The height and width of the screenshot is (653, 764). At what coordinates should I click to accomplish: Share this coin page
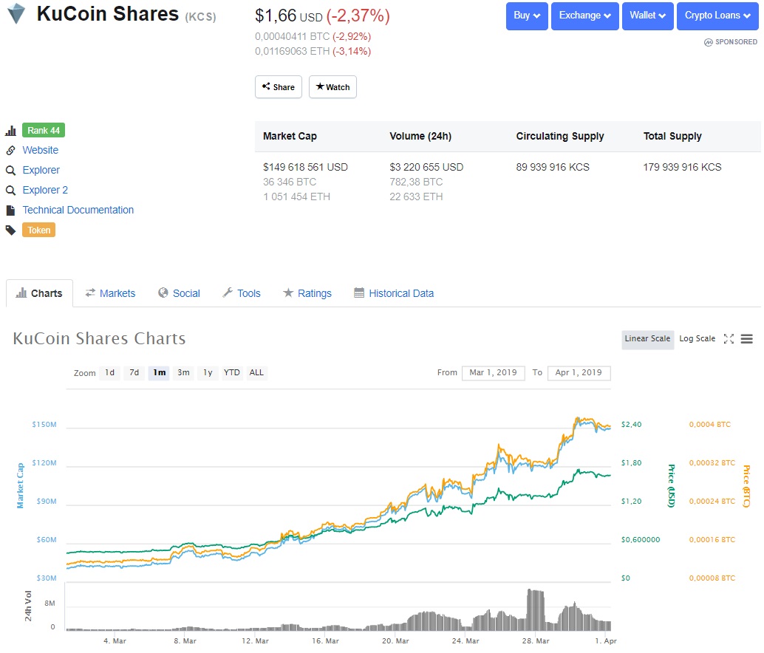coord(279,86)
